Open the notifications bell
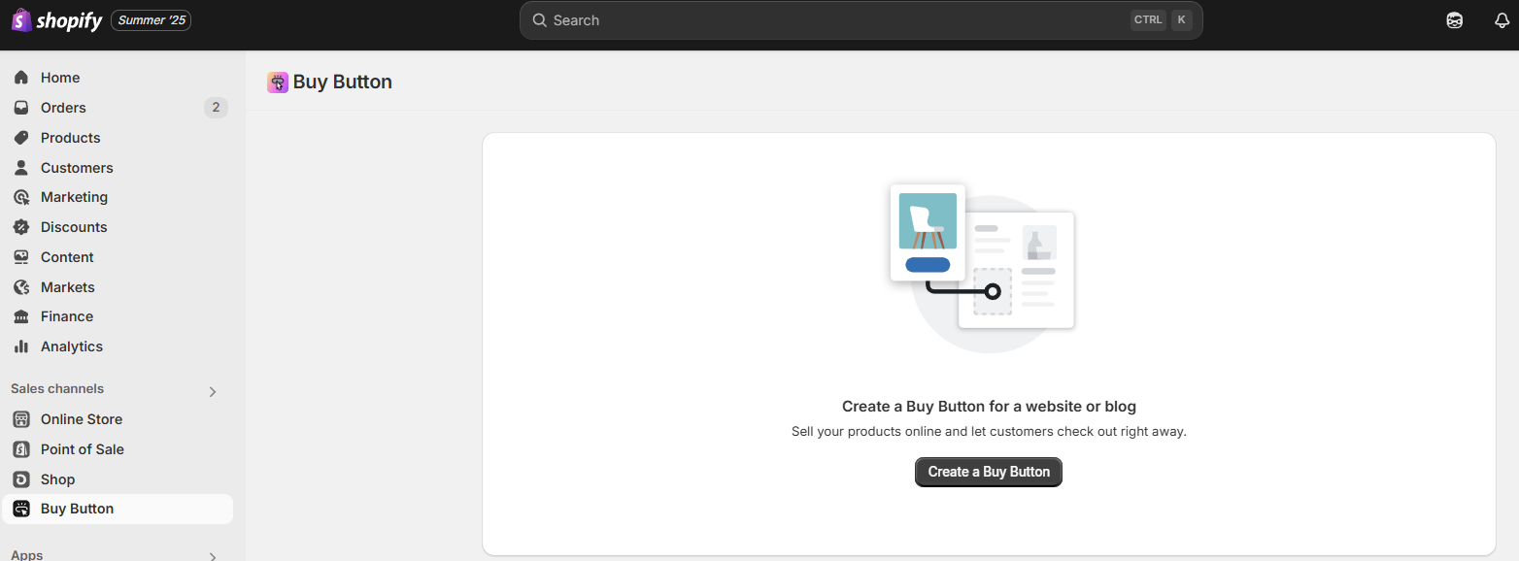The height and width of the screenshot is (561, 1519). 1502,20
